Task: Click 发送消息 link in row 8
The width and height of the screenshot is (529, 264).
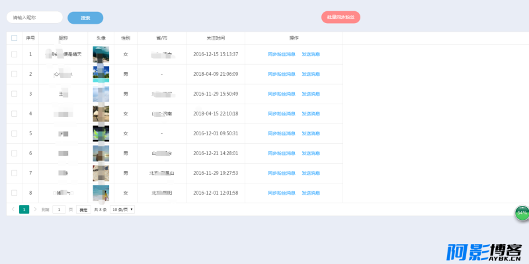Action: point(311,193)
